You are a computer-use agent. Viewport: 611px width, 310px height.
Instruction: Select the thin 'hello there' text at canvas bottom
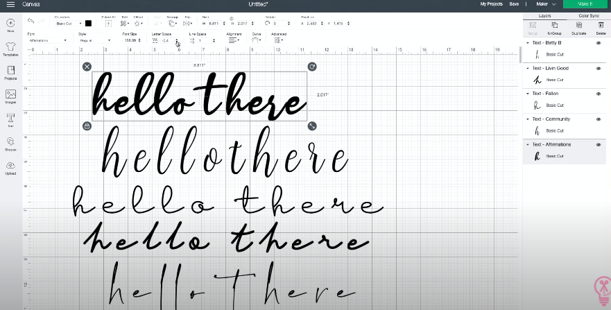[x=232, y=285]
